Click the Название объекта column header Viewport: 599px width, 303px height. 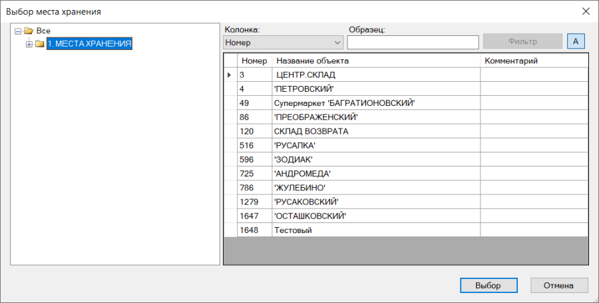pyautogui.click(x=376, y=61)
